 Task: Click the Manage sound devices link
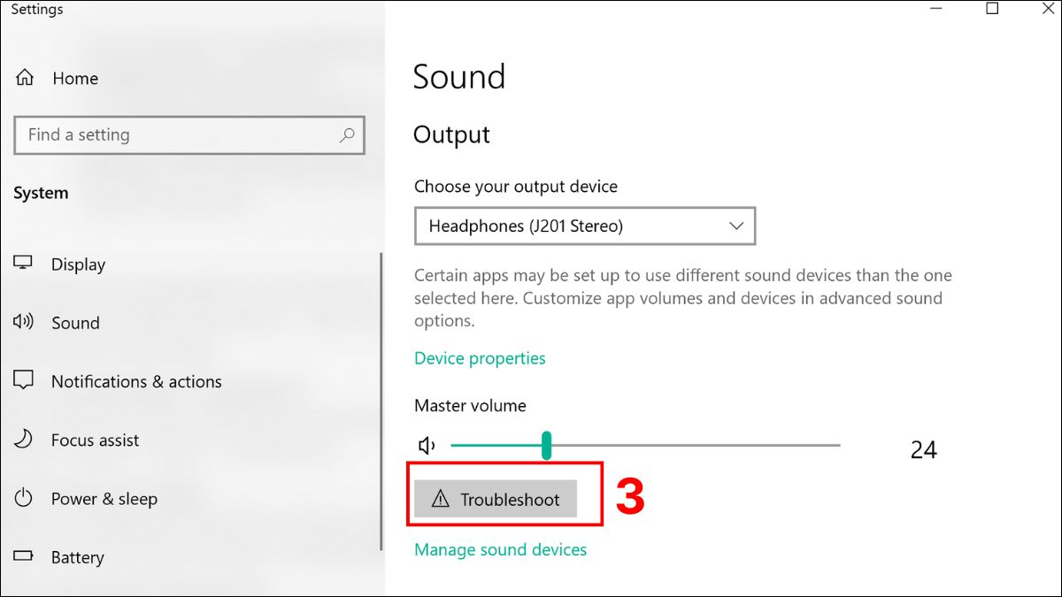[x=500, y=549]
